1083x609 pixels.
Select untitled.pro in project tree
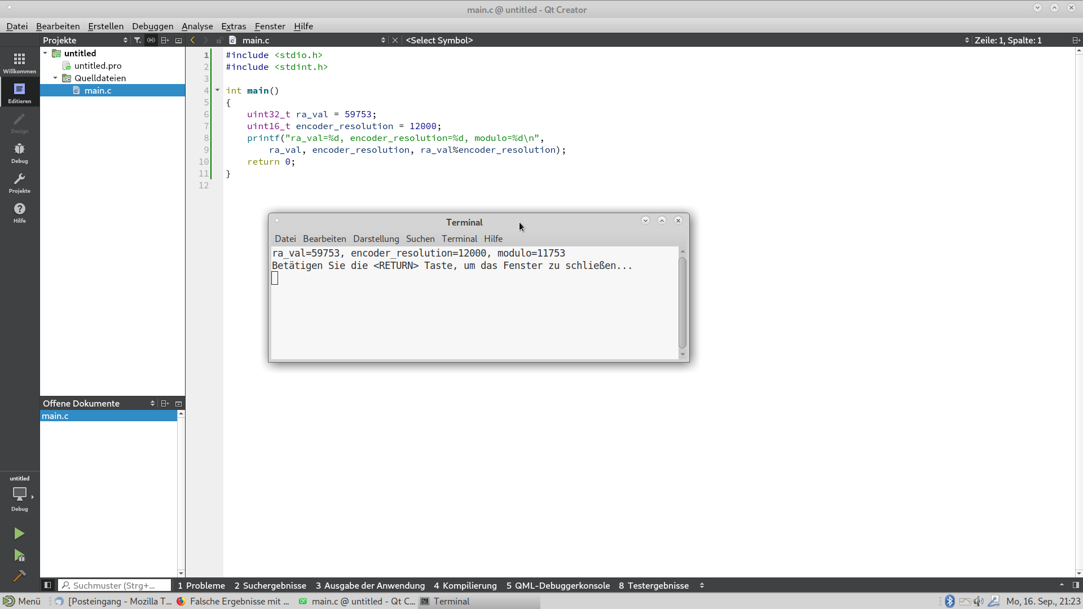pos(98,65)
